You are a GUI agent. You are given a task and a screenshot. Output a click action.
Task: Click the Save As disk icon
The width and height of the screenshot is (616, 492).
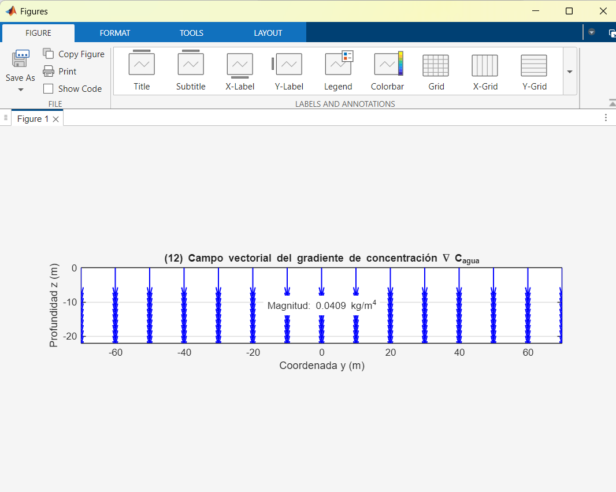(20, 59)
